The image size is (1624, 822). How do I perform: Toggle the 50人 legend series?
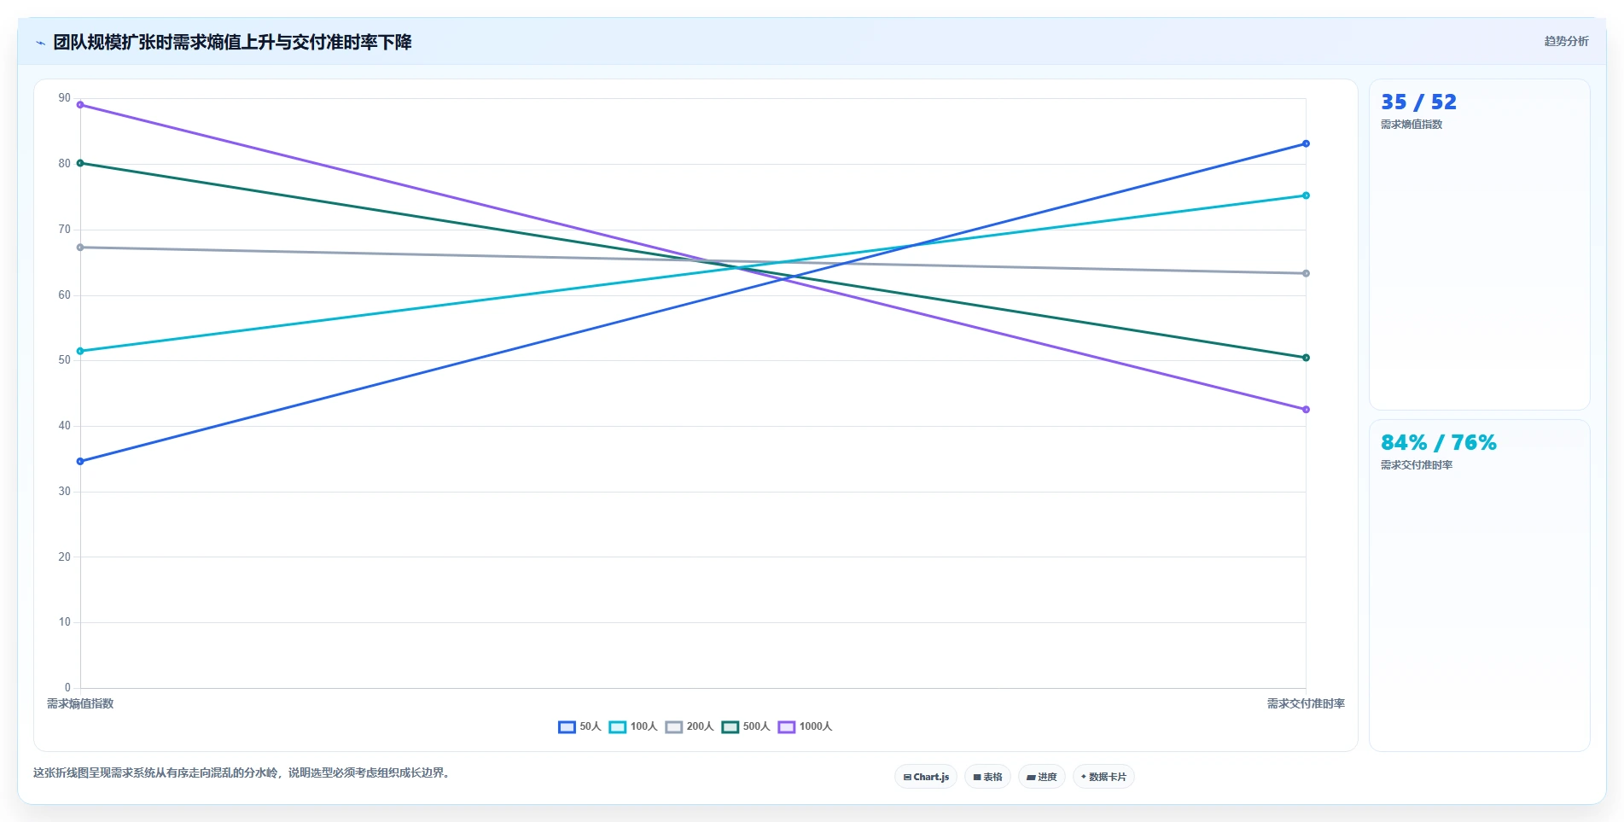[x=579, y=726]
